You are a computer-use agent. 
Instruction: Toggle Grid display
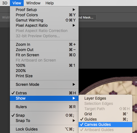105,114
